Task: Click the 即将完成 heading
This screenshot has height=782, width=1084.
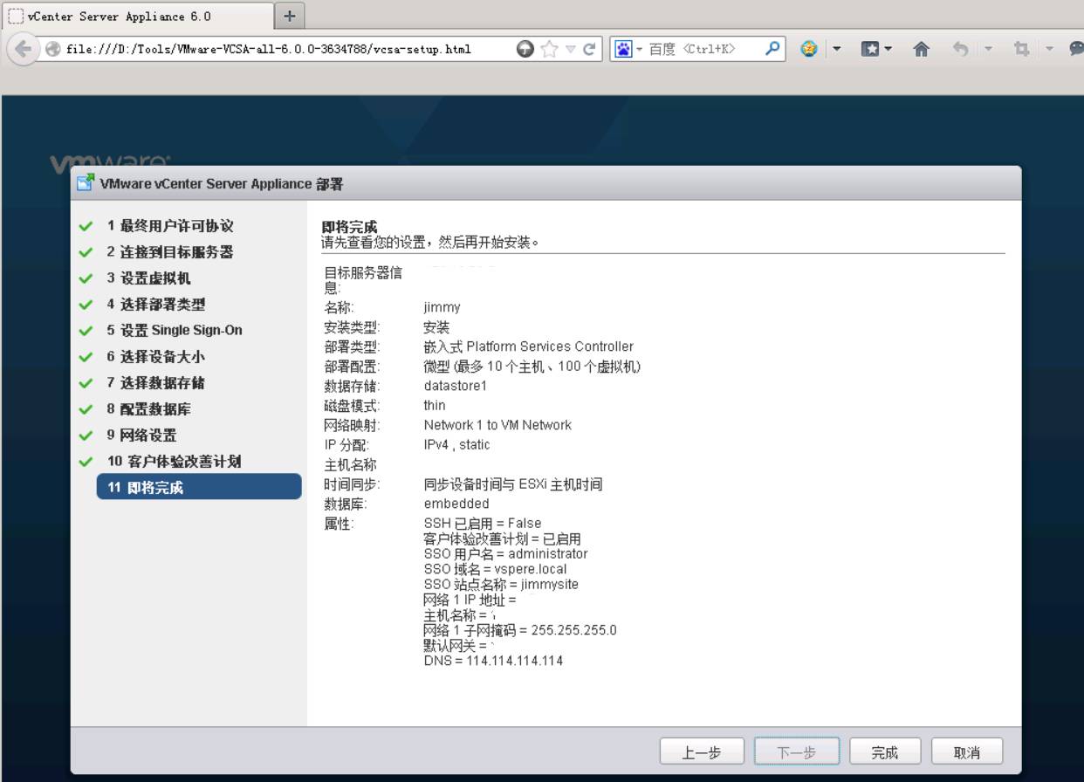Action: 349,228
